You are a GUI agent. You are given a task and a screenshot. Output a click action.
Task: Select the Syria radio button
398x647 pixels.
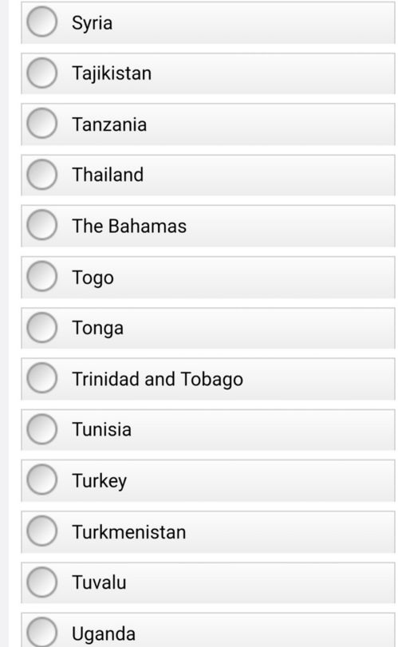coord(41,22)
